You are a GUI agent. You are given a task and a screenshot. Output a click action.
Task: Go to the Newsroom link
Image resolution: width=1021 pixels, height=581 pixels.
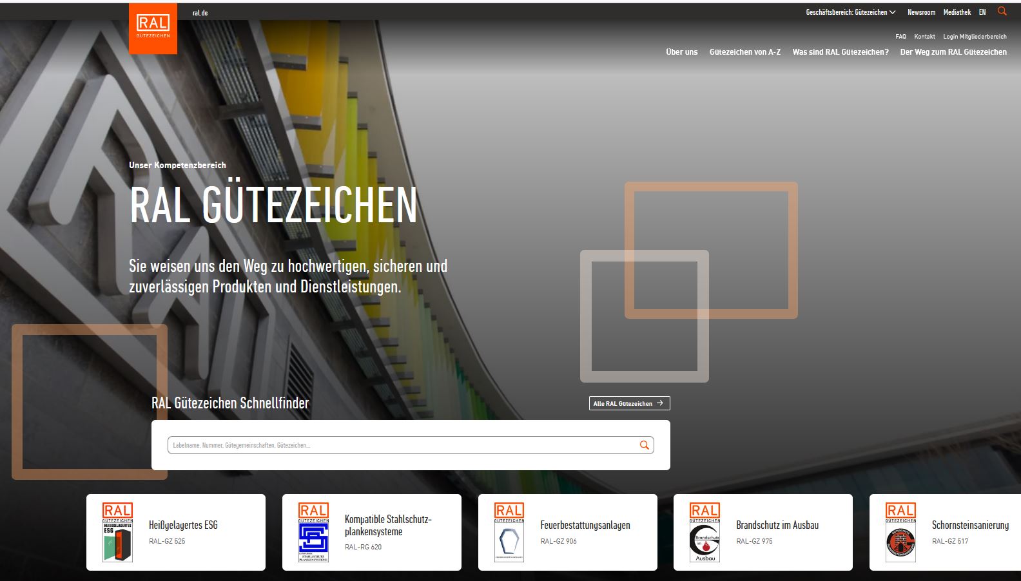(921, 12)
